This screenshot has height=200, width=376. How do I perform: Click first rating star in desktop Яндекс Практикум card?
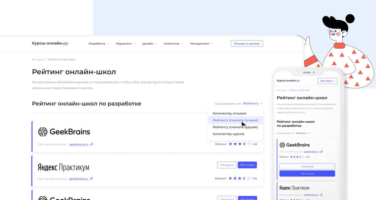click(x=230, y=178)
